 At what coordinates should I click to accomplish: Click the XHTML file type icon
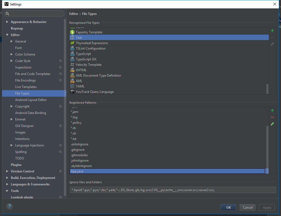(x=72, y=70)
